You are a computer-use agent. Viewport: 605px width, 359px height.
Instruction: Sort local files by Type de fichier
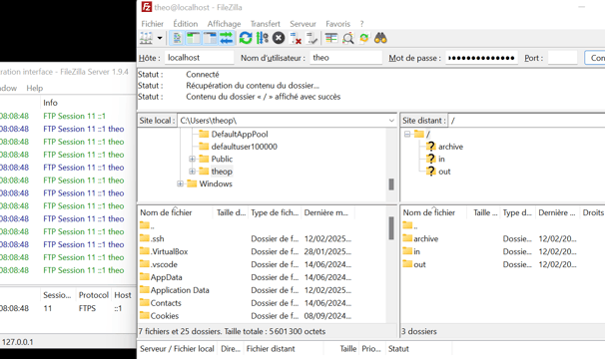(x=275, y=212)
